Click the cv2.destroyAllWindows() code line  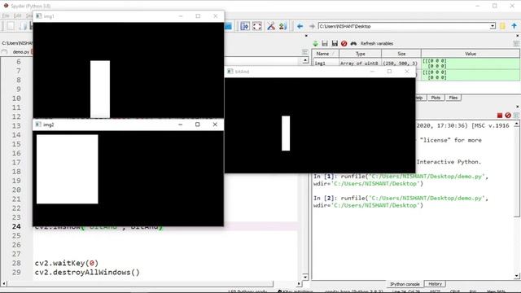tap(87, 273)
